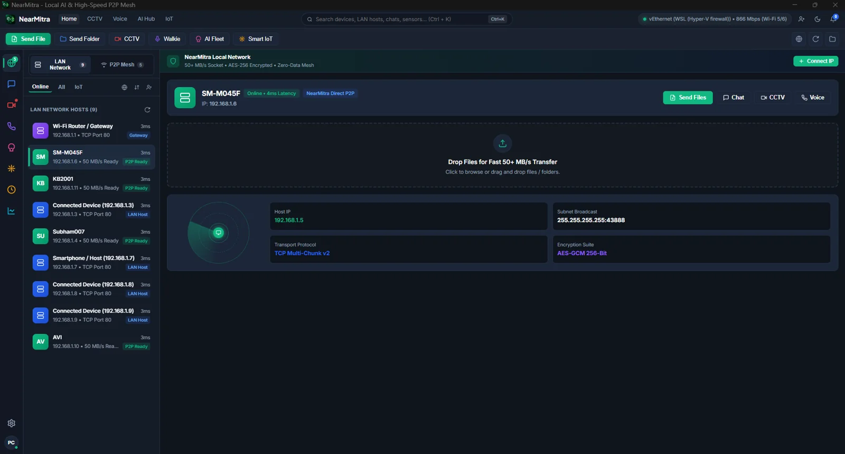Image resolution: width=845 pixels, height=454 pixels.
Task: Open the clock history icon in sidebar
Action: coord(11,189)
